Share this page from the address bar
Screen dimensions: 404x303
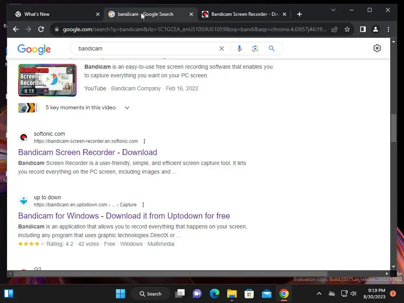335,29
